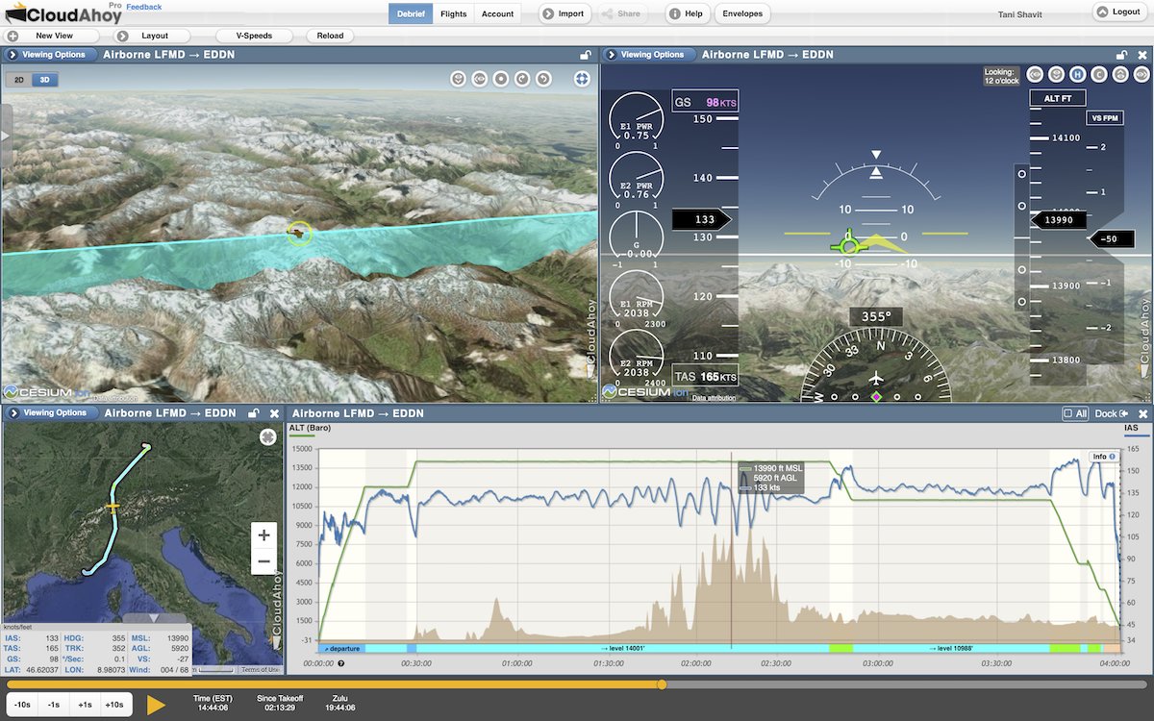This screenshot has width=1154, height=721.
Task: Check the All checkbox in graph panel
Action: click(1075, 413)
